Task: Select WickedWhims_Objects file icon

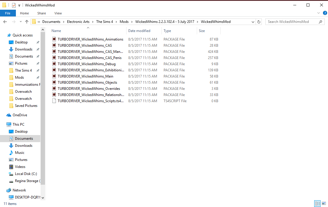Action: point(54,82)
